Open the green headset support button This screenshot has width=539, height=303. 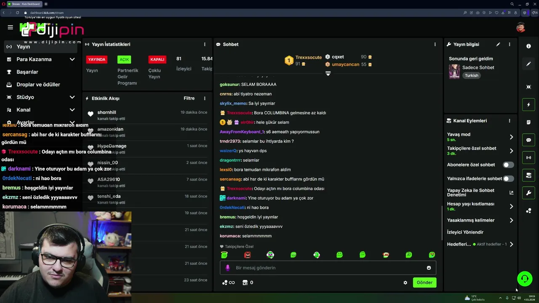(x=525, y=279)
